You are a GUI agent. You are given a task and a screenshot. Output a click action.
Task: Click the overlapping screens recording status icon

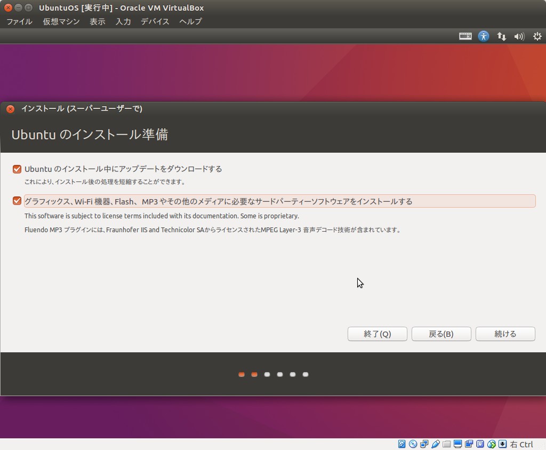(469, 444)
